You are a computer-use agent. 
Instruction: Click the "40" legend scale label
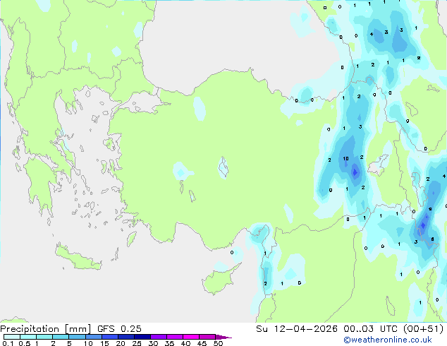click(185, 343)
